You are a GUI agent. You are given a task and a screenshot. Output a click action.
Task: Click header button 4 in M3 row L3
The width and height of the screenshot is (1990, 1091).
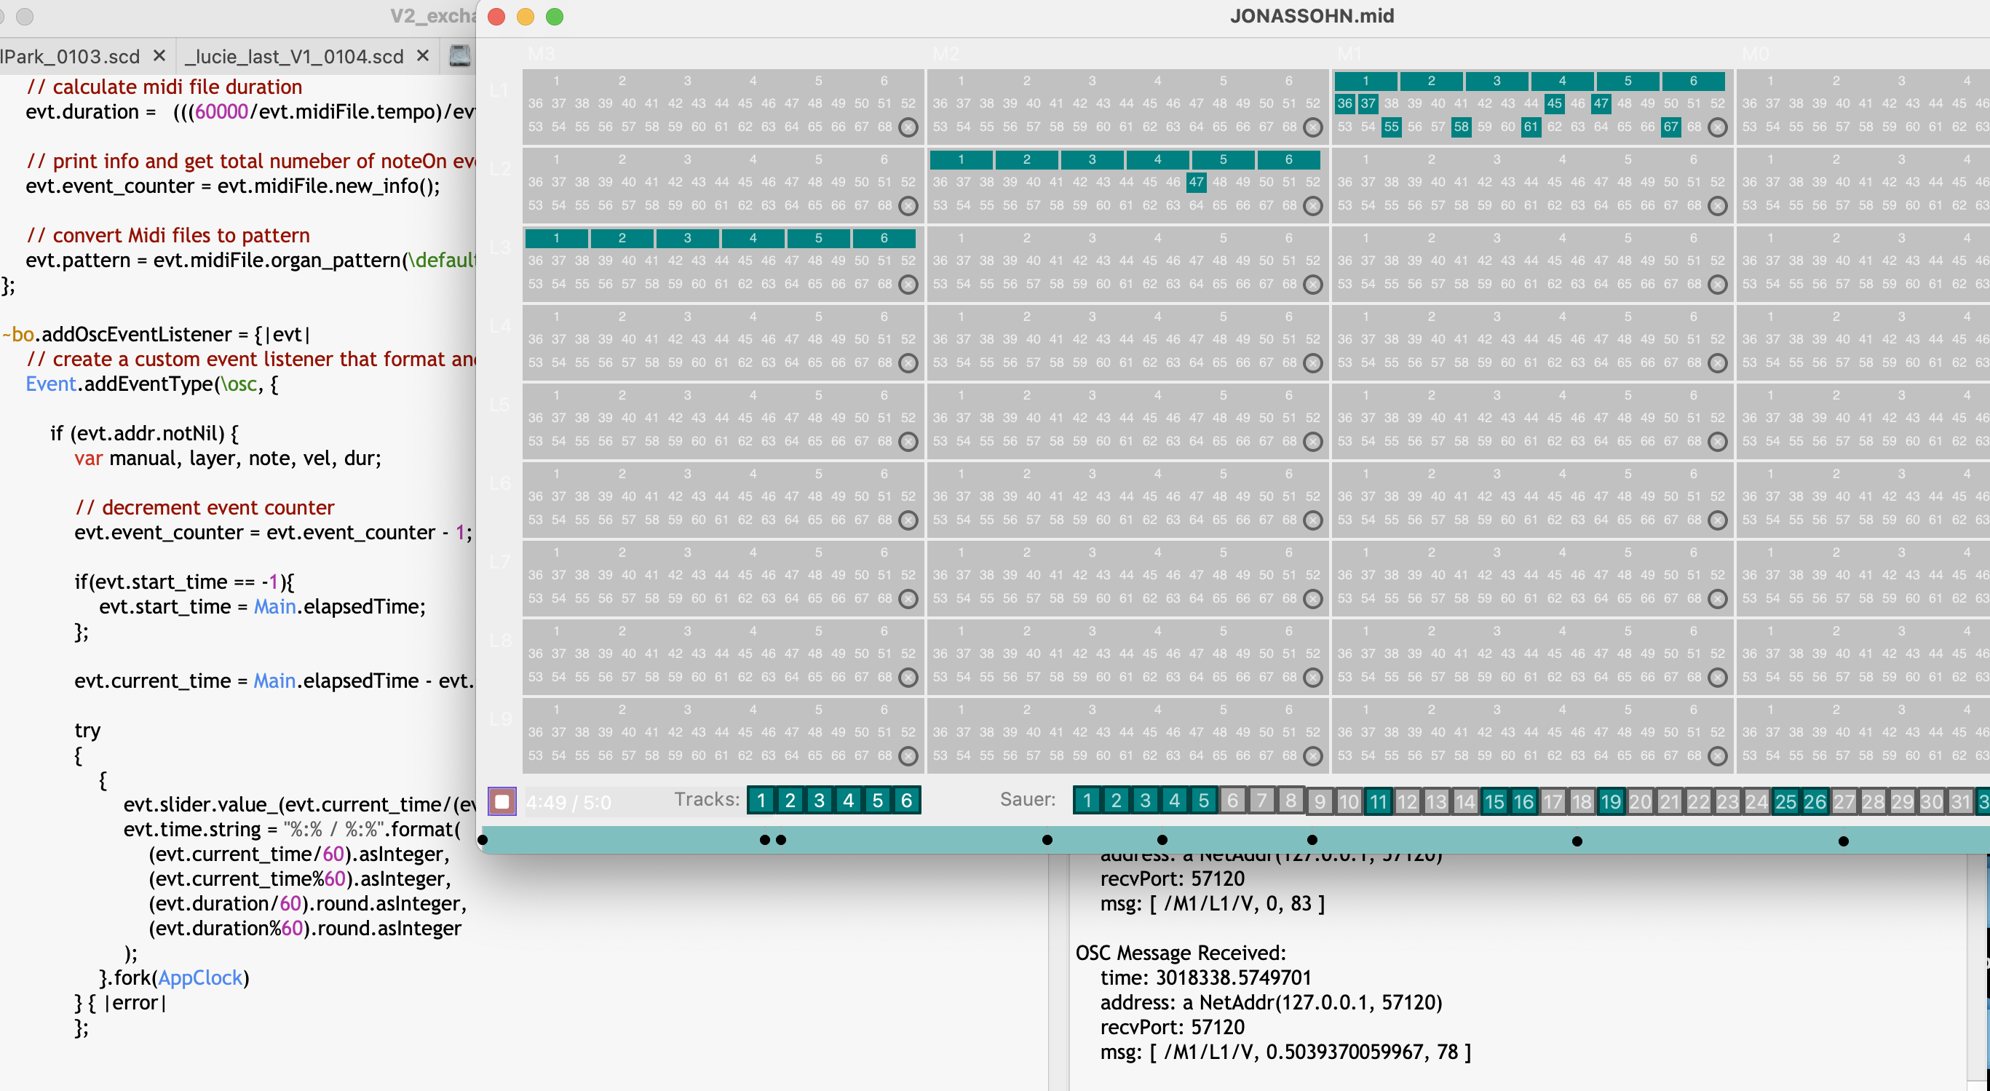(x=753, y=238)
